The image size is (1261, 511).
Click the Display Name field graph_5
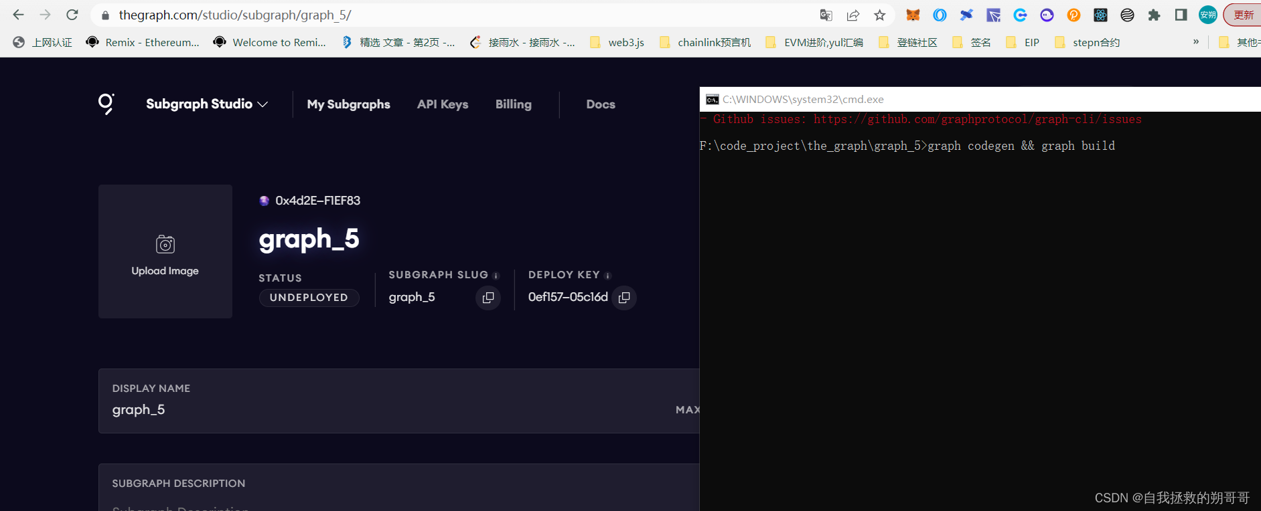click(399, 401)
